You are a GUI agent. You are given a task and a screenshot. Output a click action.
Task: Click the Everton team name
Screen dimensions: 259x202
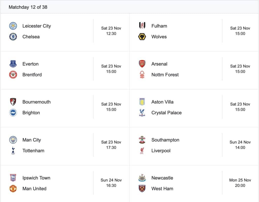(x=30, y=64)
